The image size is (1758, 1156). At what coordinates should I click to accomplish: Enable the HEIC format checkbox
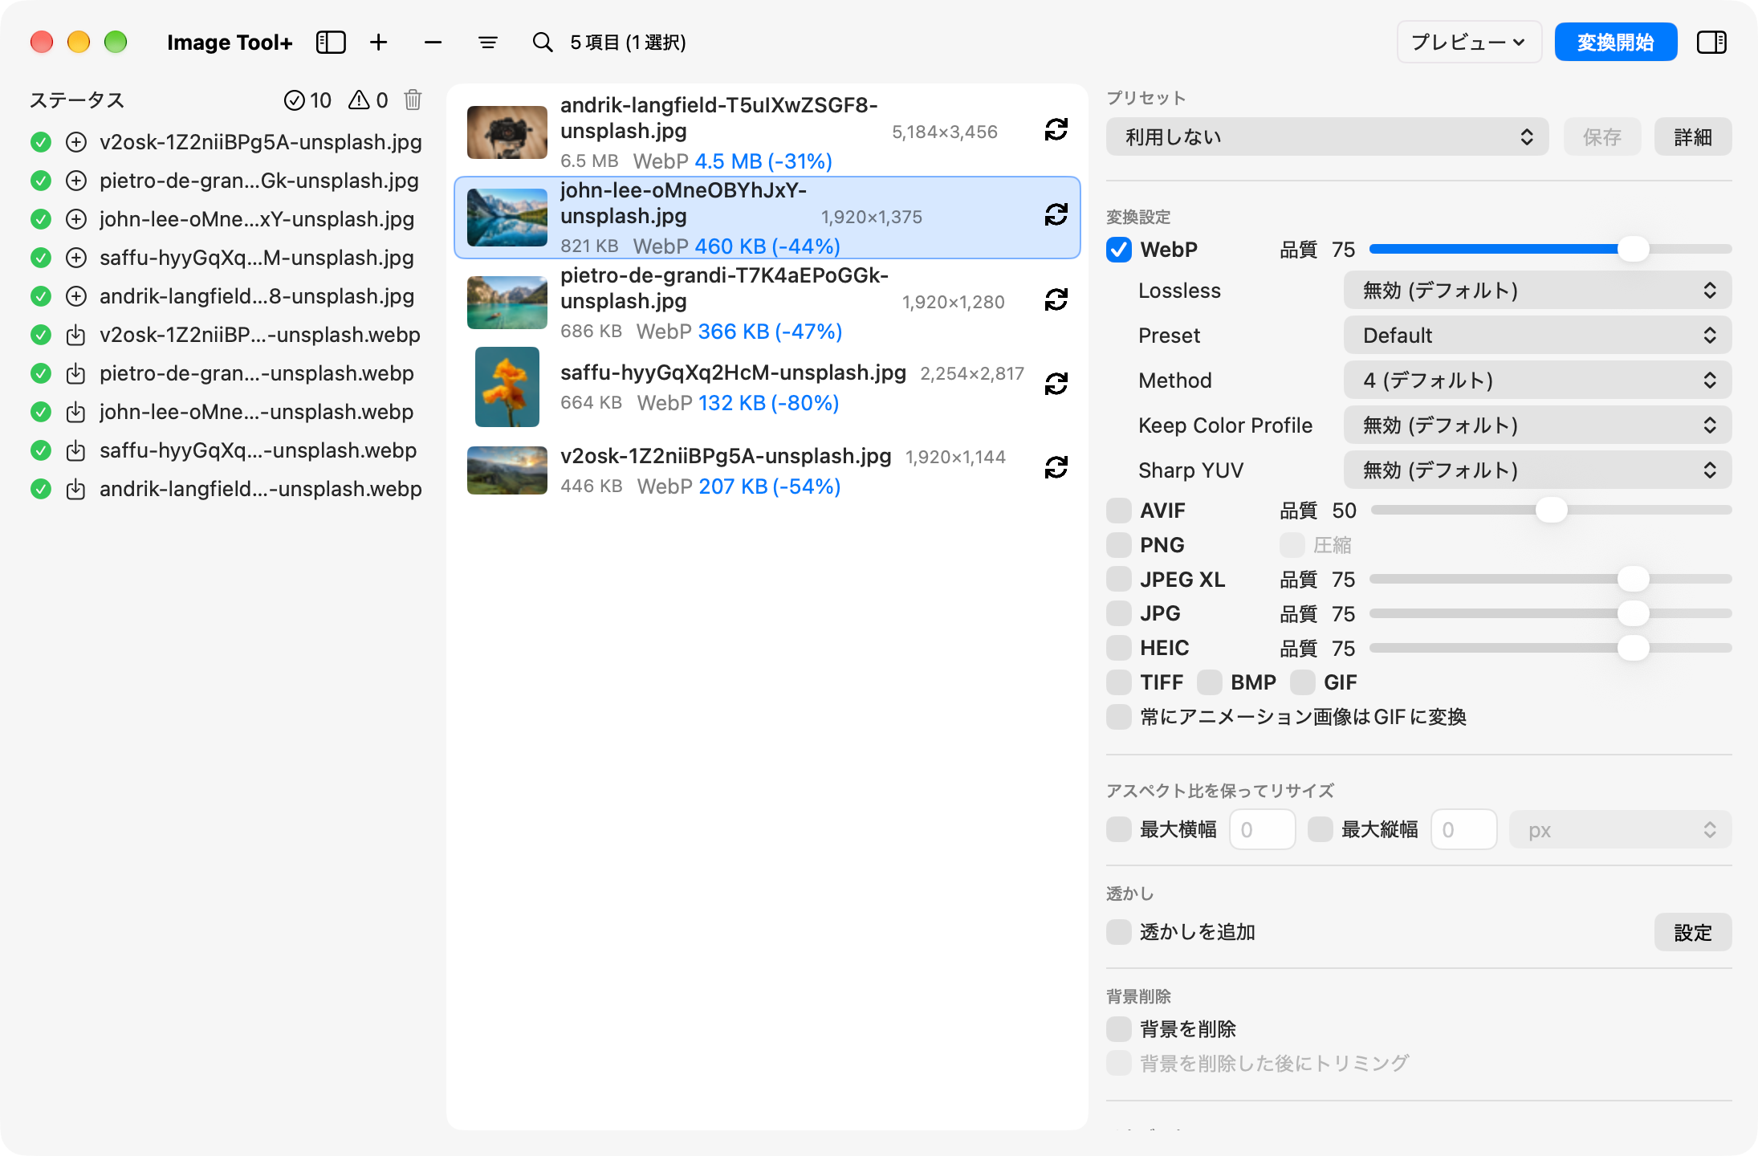(1119, 648)
